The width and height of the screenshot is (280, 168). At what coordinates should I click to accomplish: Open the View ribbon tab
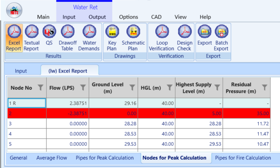click(181, 17)
